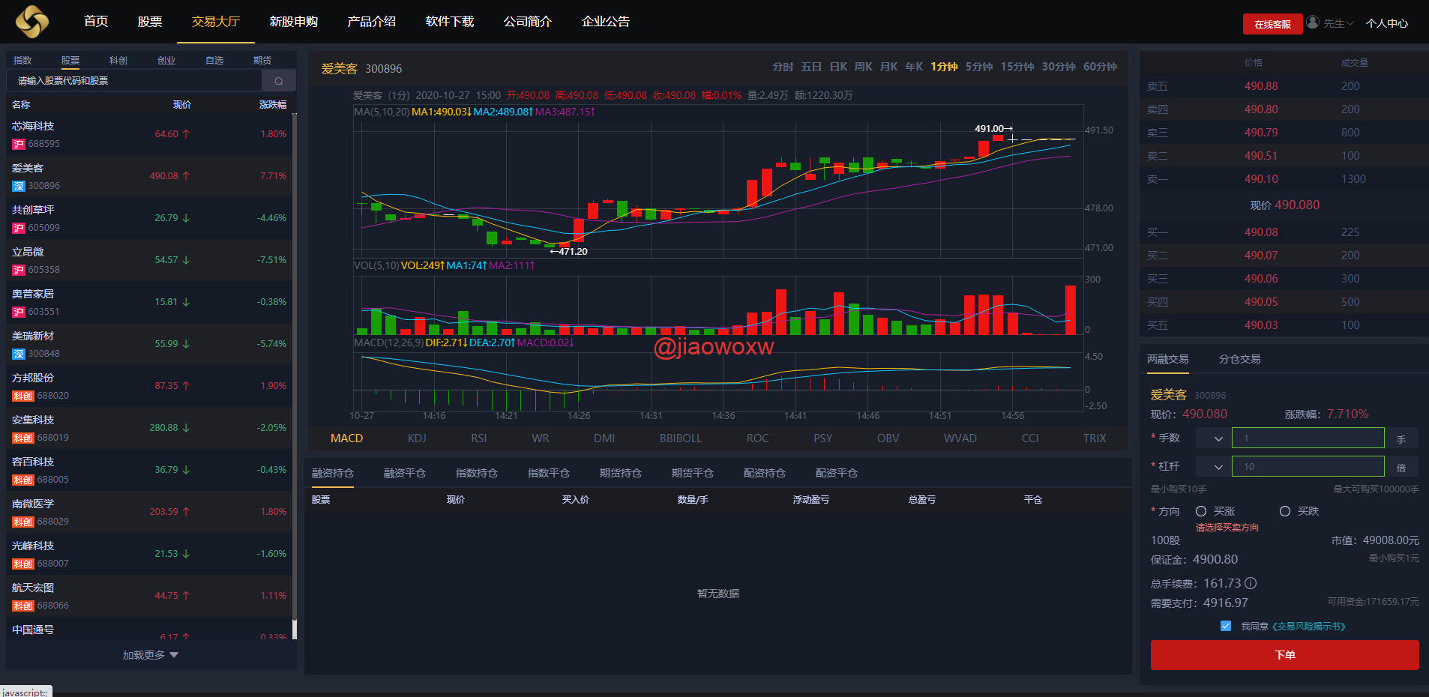Click the red 下单 order button

tap(1284, 655)
